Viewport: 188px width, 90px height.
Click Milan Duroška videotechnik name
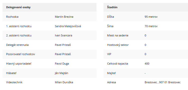tap(64, 82)
